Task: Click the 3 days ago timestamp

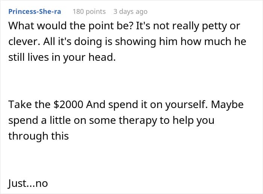Action: tap(130, 12)
